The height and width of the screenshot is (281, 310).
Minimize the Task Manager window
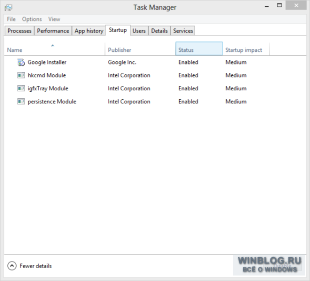(x=267, y=6)
